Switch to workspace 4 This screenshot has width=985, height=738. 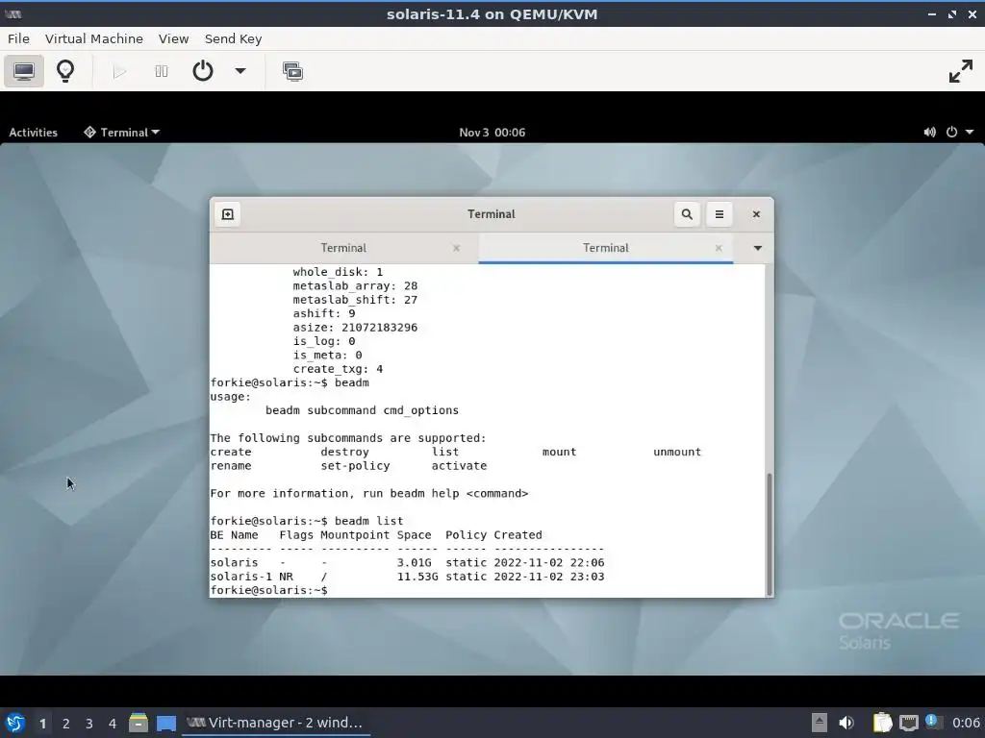point(113,724)
